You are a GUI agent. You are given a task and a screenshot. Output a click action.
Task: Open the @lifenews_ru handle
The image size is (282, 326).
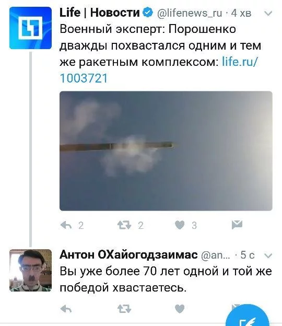click(x=190, y=13)
